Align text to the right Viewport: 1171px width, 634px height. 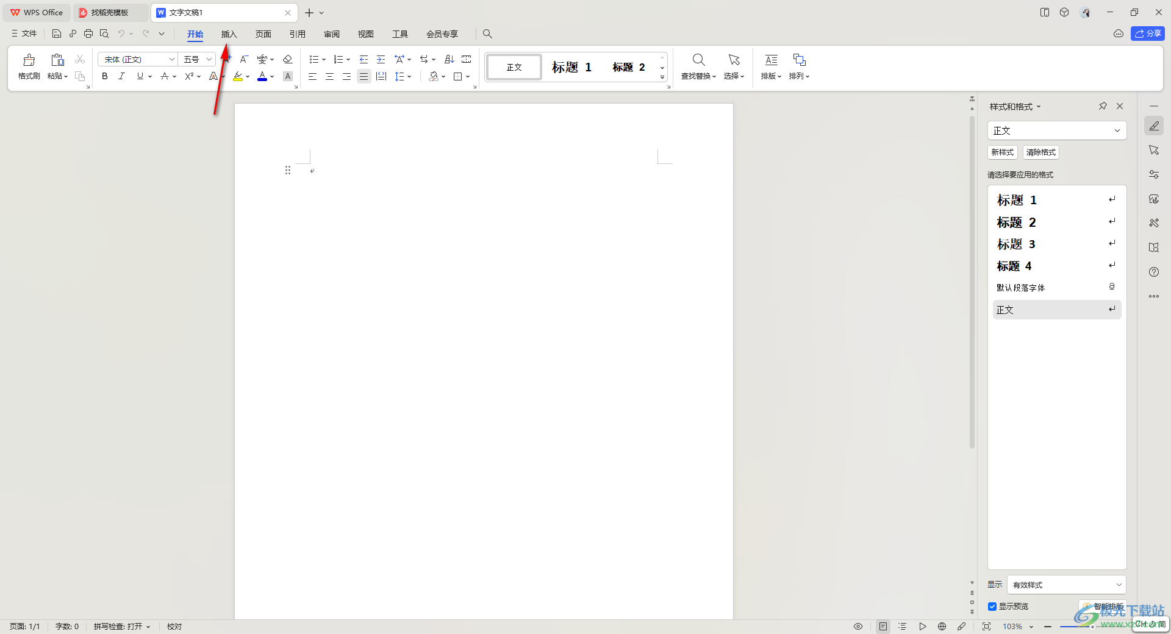(346, 76)
